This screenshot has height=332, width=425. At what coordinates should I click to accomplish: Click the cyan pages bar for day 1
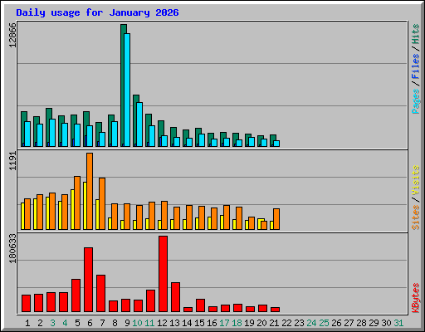(27, 134)
